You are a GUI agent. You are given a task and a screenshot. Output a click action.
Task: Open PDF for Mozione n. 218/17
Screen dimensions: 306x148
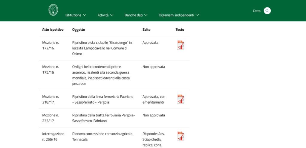(x=180, y=99)
